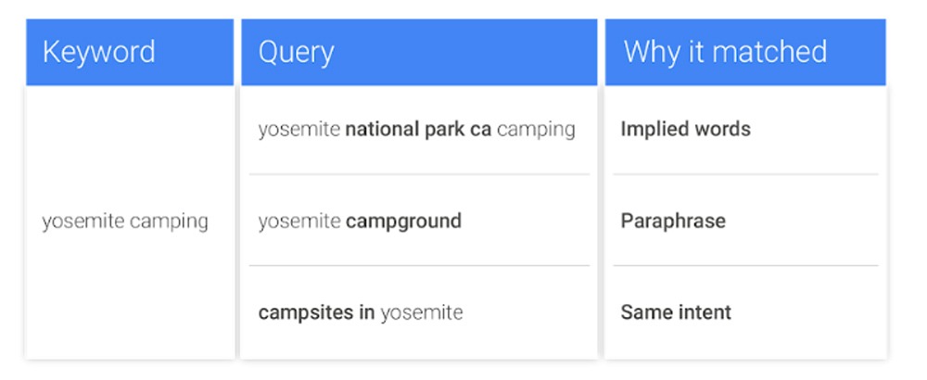The image size is (927, 380).
Task: Click divider line below Paraphrase
Action: point(745,265)
